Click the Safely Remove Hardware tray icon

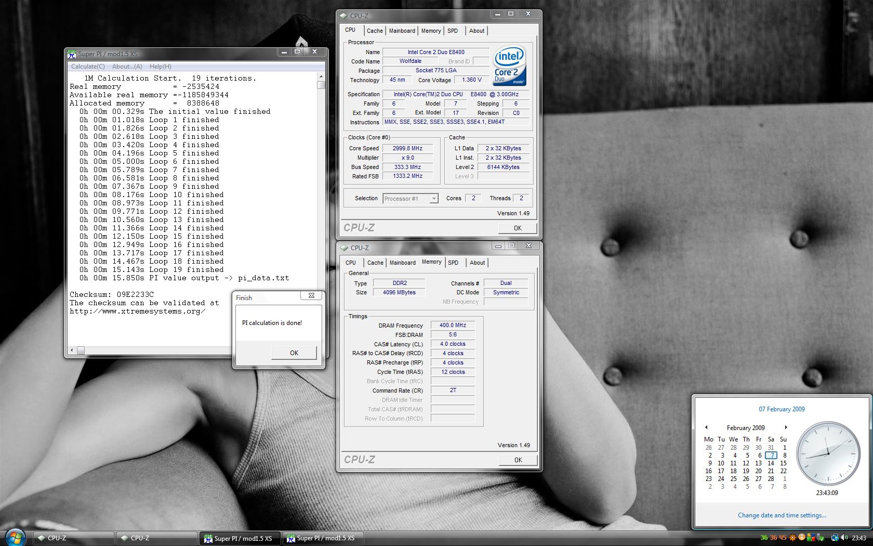[821, 538]
